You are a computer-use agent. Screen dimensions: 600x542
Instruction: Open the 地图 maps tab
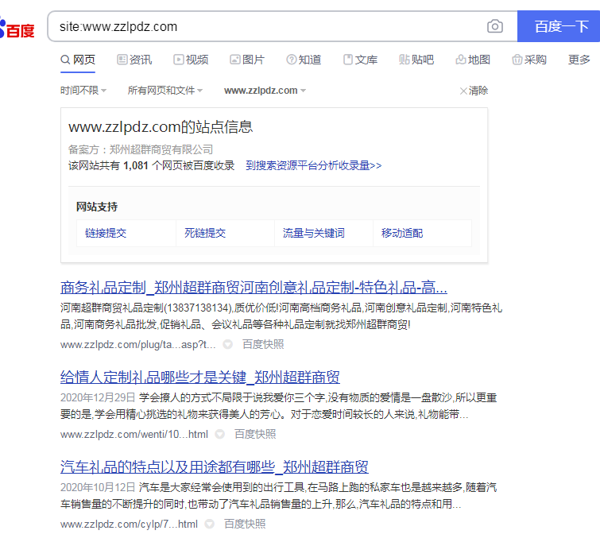pyautogui.click(x=473, y=60)
